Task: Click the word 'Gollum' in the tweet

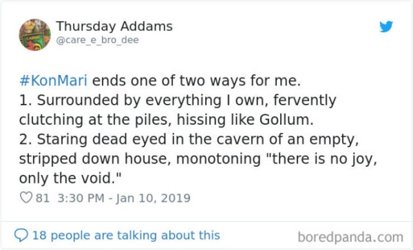Action: click(x=285, y=120)
